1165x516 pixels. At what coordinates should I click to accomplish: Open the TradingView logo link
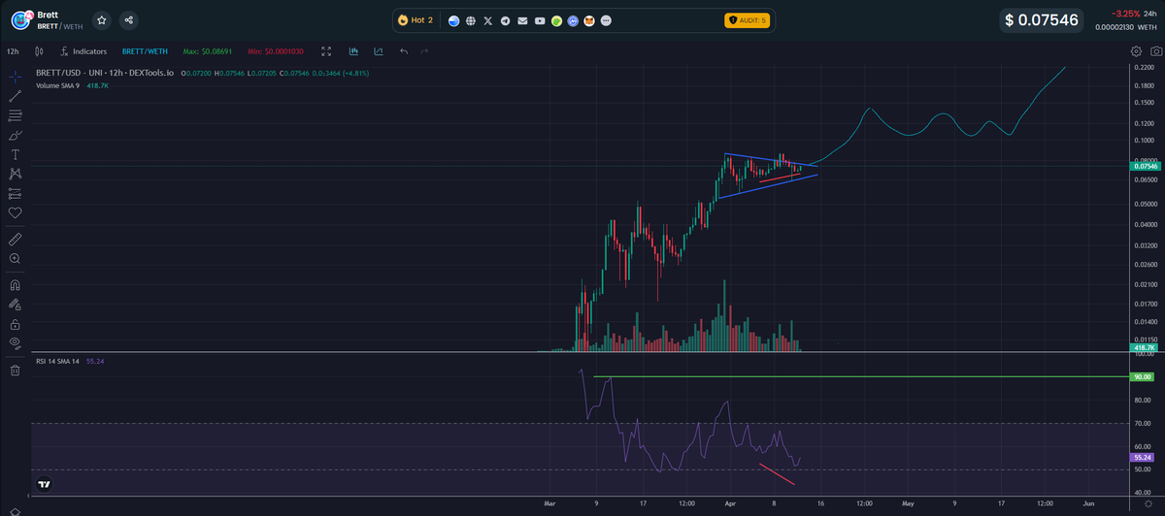pos(44,484)
